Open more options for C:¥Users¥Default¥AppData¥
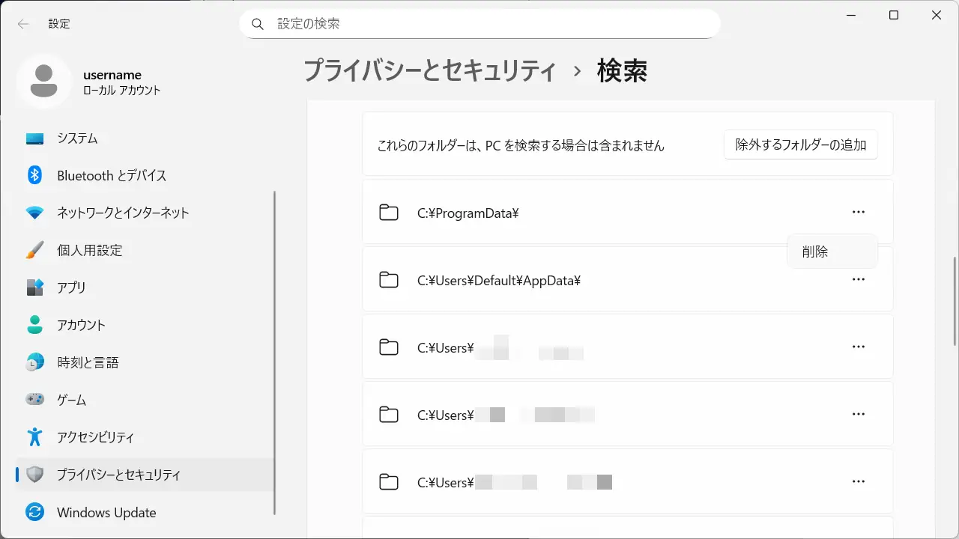Image resolution: width=959 pixels, height=539 pixels. (859, 280)
